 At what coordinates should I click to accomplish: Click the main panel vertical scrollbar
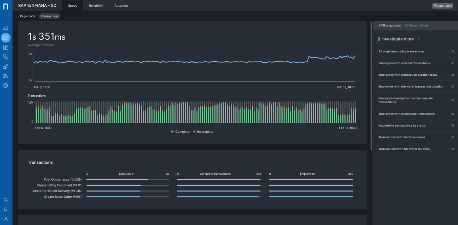point(371,87)
